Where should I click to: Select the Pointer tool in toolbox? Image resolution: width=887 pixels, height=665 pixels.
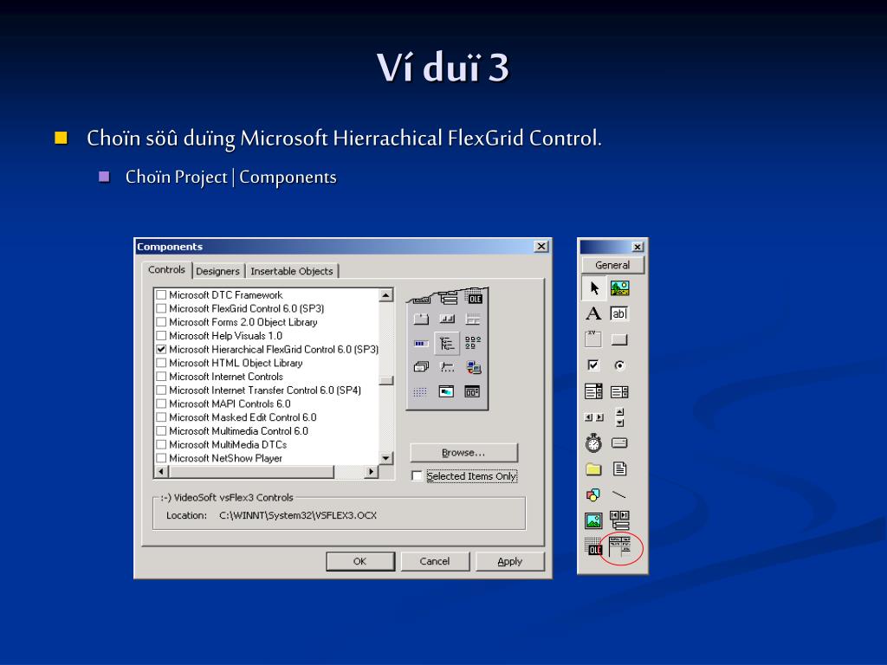[593, 287]
